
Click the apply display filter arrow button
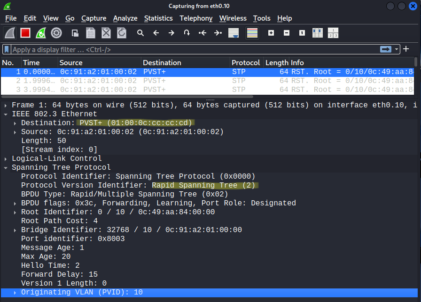point(386,49)
